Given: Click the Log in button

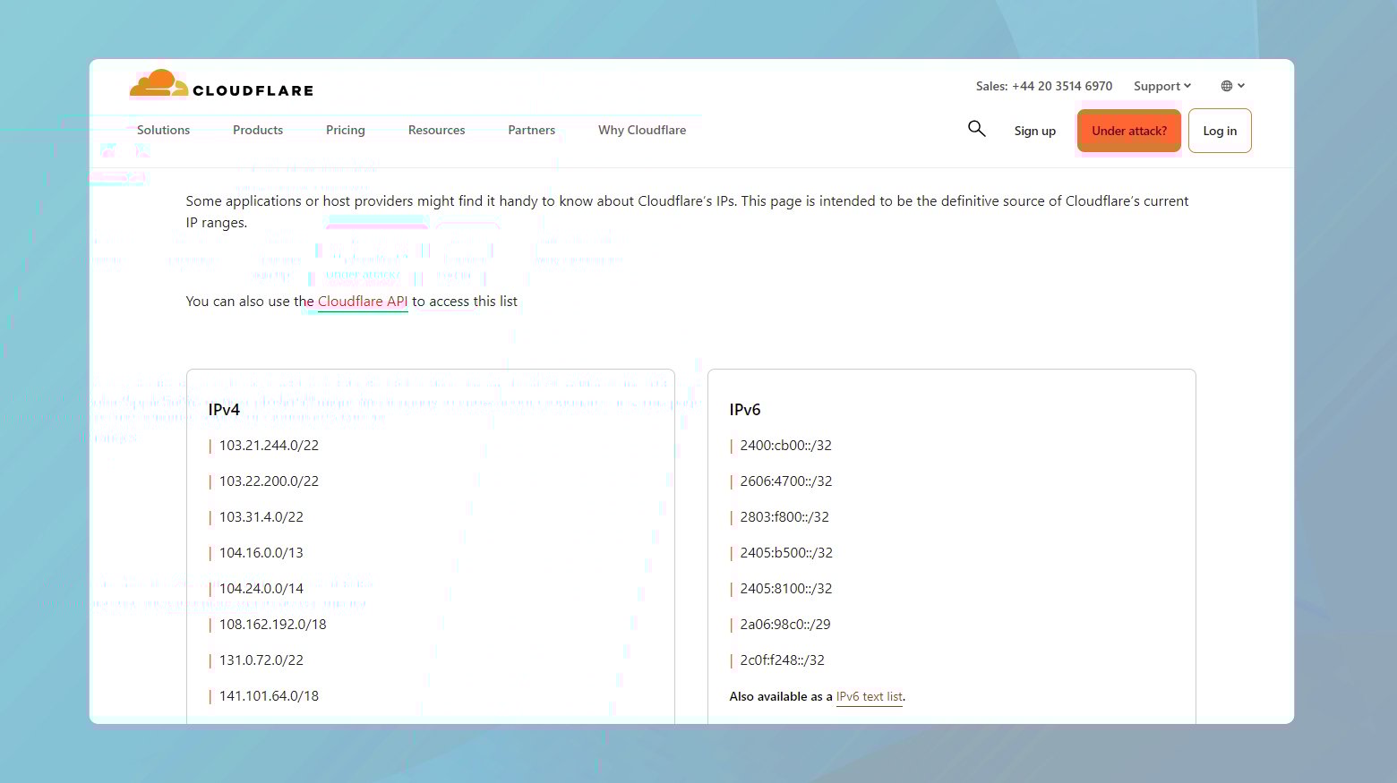Looking at the screenshot, I should pos(1220,130).
